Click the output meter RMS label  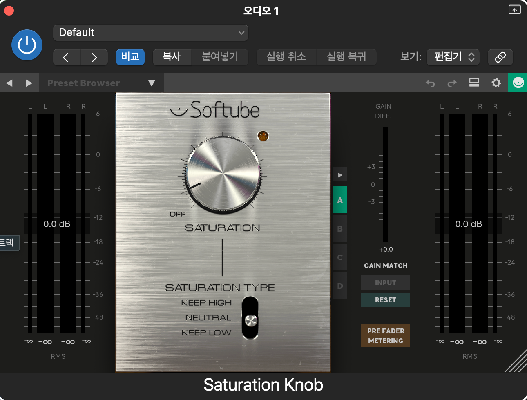(x=470, y=356)
